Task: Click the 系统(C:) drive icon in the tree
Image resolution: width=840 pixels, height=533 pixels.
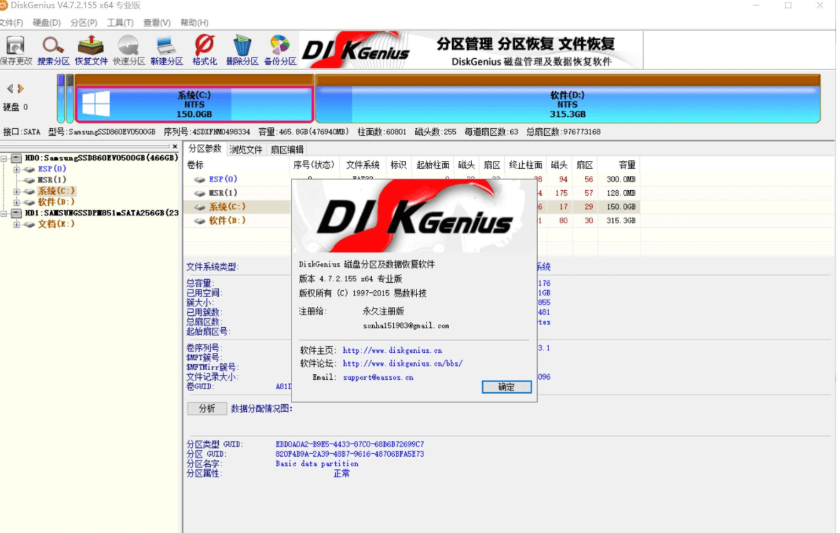Action: coord(29,191)
